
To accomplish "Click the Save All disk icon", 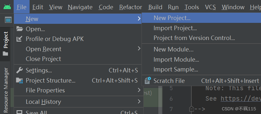I will [x=20, y=112].
